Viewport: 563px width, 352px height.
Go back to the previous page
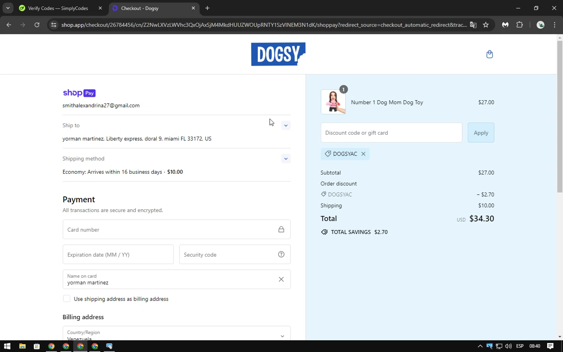pyautogui.click(x=9, y=25)
